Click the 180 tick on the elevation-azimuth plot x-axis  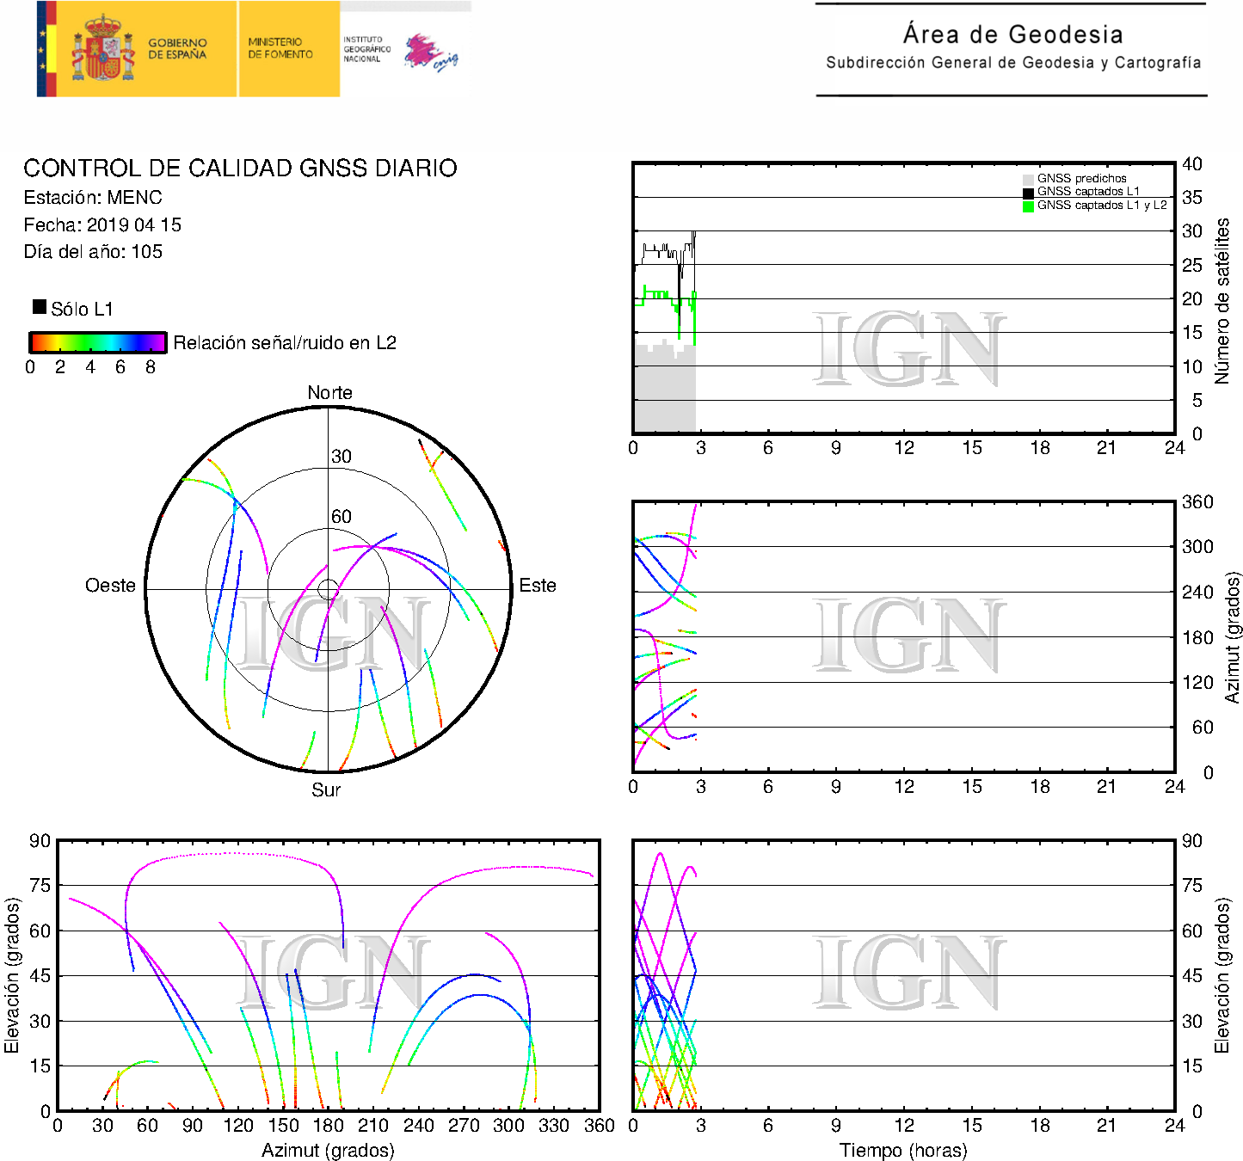(x=328, y=1126)
